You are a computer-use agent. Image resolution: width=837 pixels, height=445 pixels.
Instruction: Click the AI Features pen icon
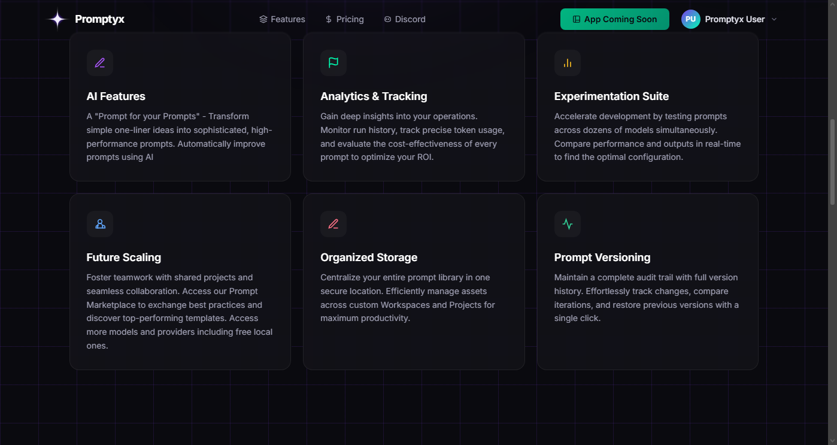[x=99, y=63]
